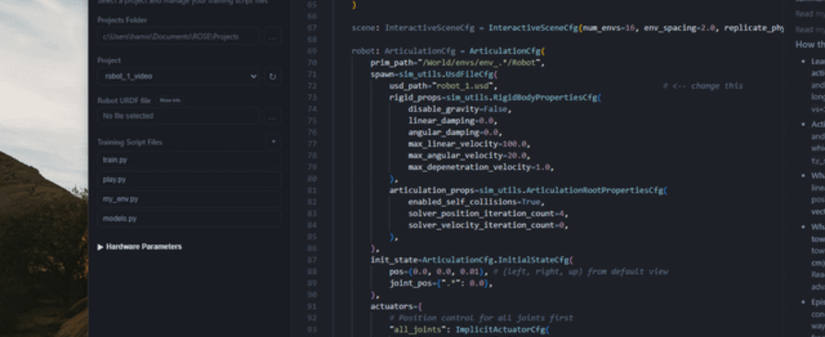Click the '# <-- change this' comment

[x=703, y=86]
